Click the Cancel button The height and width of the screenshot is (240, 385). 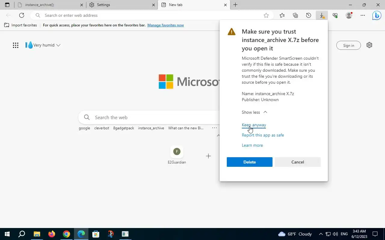298,162
